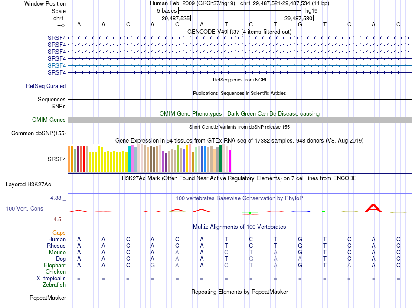This screenshot has width=412, height=308.
Task: Click the G base in chr1 reference sequence
Action: pyautogui.click(x=300, y=24)
